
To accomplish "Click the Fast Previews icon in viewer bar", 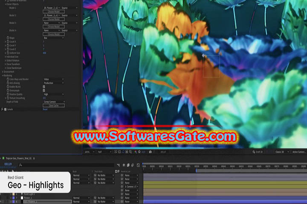I will [x=116, y=152].
